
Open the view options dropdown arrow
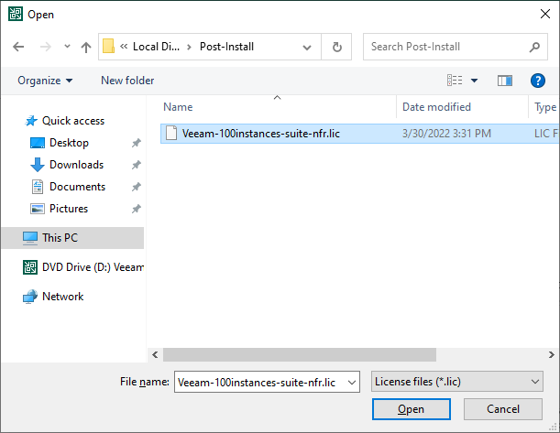474,81
